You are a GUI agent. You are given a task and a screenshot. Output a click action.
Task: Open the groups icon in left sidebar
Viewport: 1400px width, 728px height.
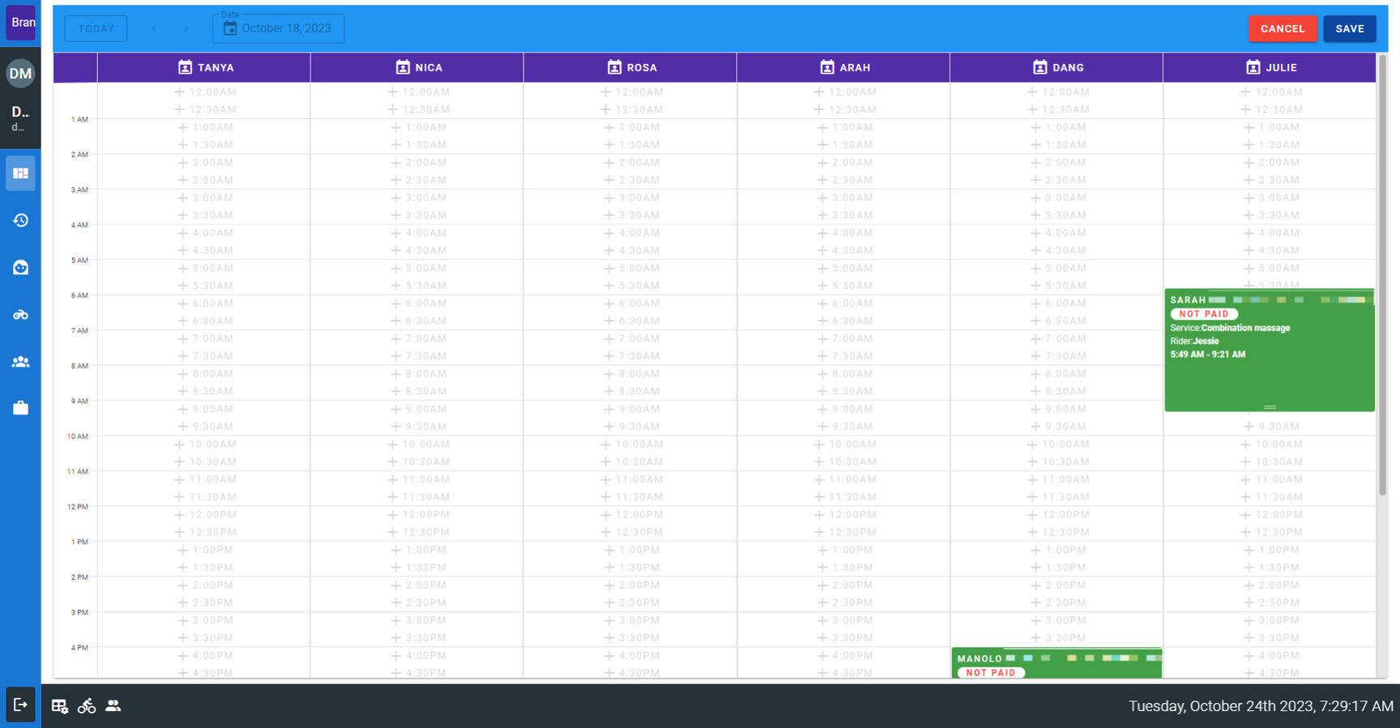20,362
